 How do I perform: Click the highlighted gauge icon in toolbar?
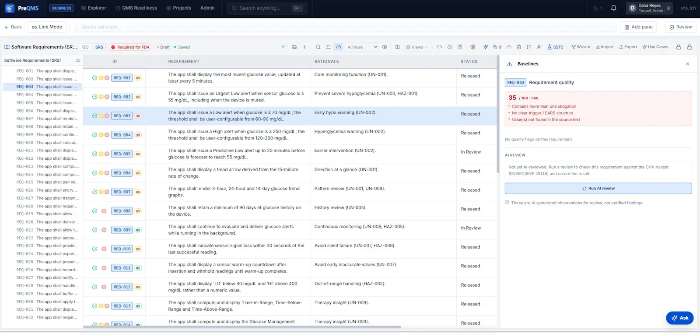tap(339, 47)
